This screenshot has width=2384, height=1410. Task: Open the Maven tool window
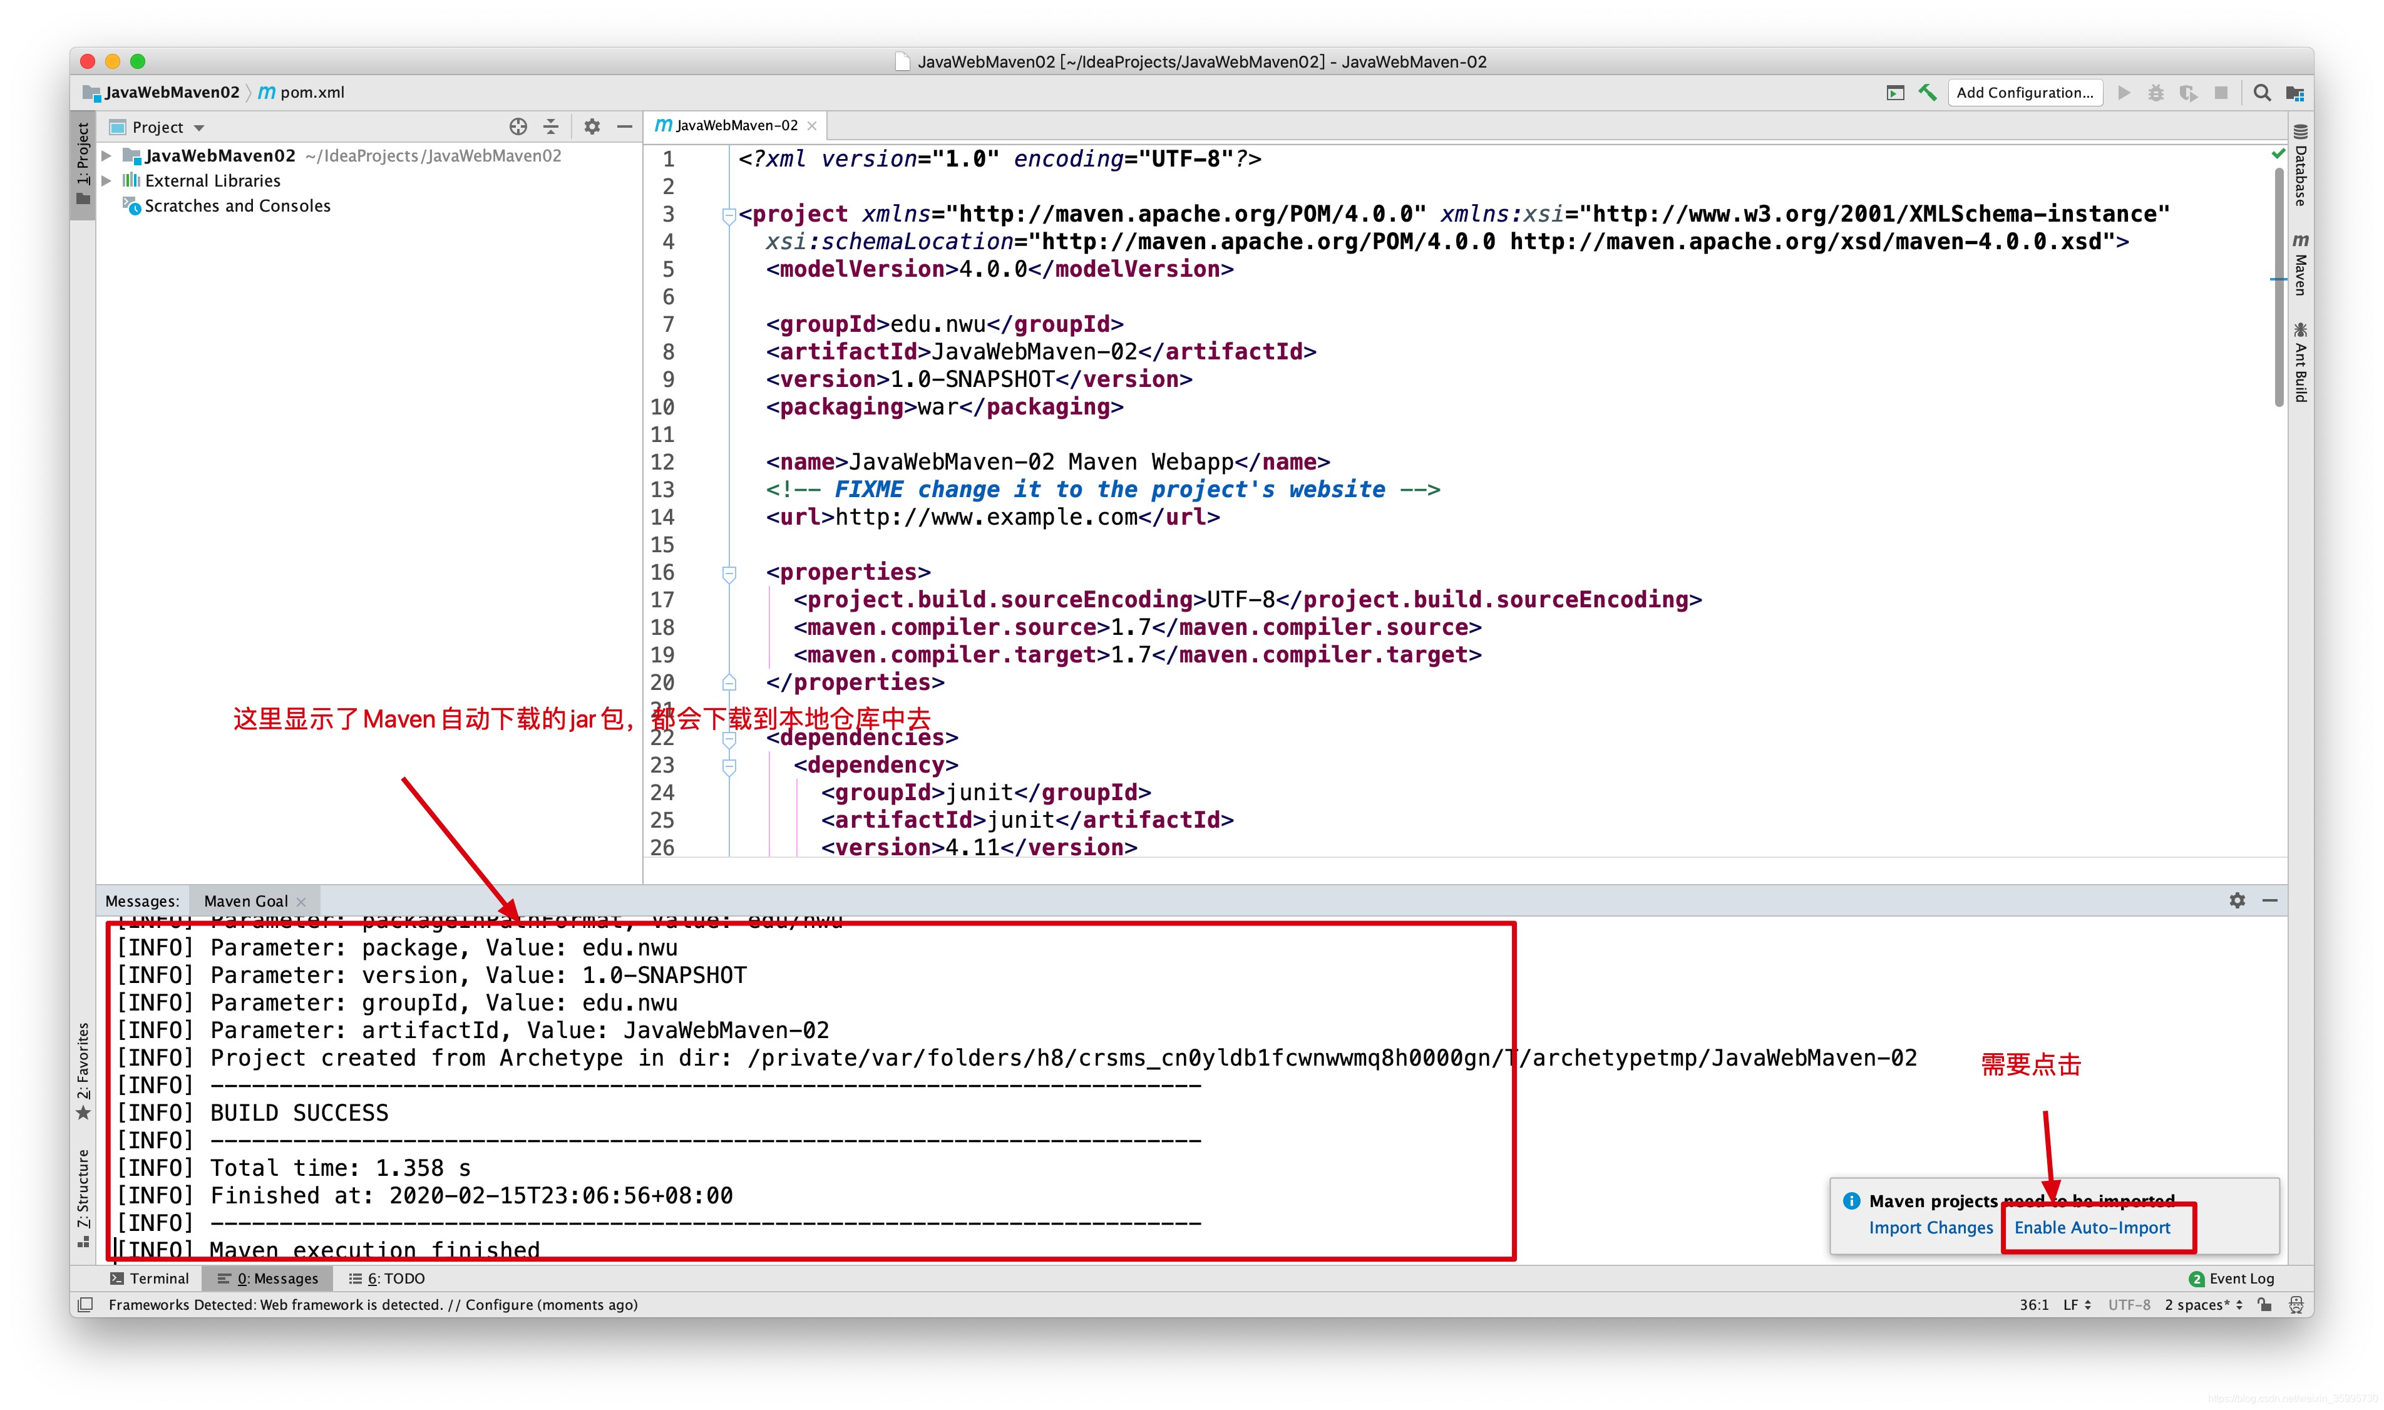(x=2300, y=266)
